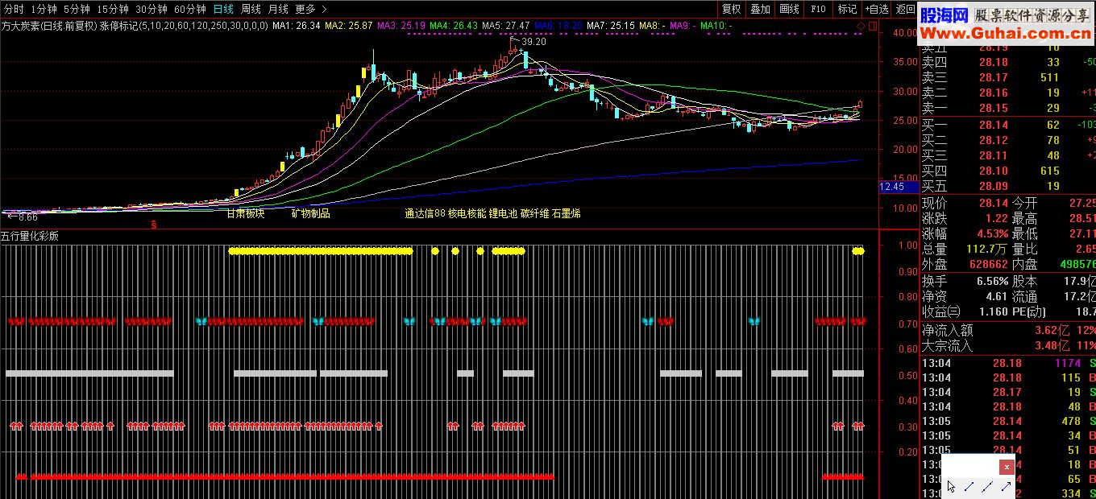Select the 周线 weekly chart tab
This screenshot has height=499, width=1096.
point(251,9)
